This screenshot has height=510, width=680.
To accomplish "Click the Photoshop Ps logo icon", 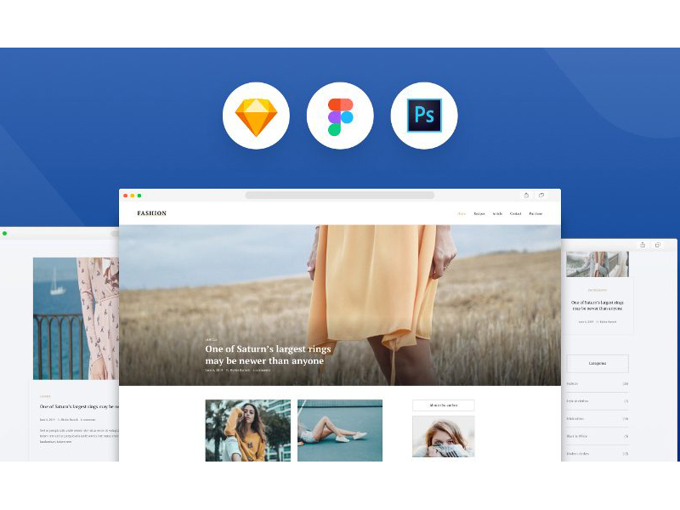I will tap(424, 116).
